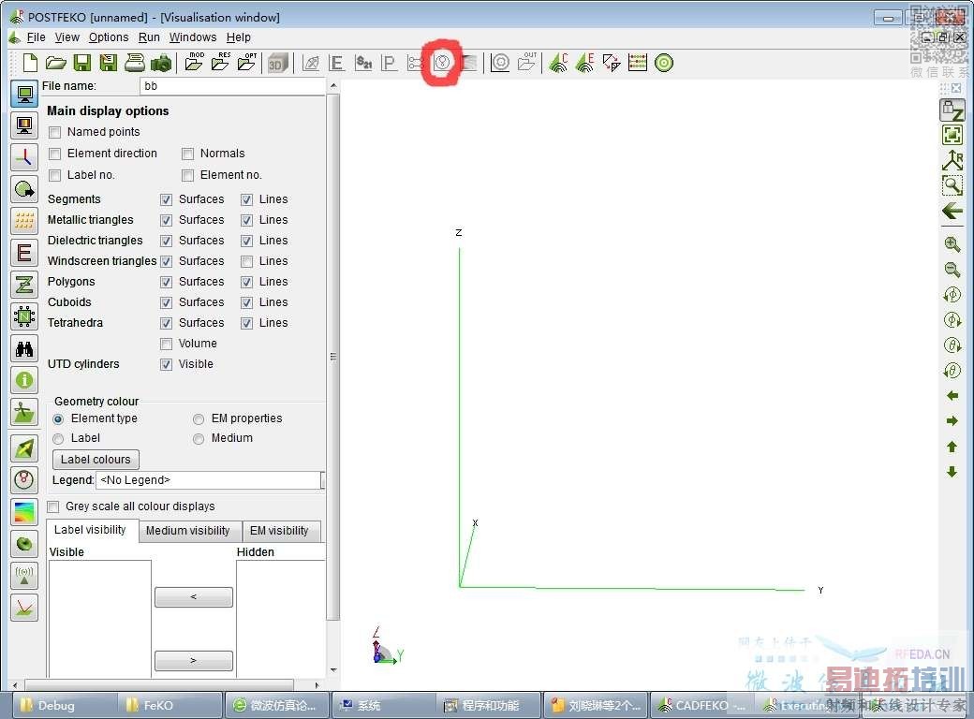Pan view with the green up arrow
Image resolution: width=974 pixels, height=719 pixels.
(952, 447)
